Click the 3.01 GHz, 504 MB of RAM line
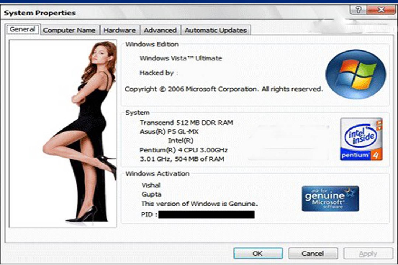 [x=182, y=159]
